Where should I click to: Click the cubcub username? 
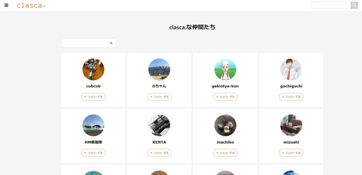[x=93, y=86]
